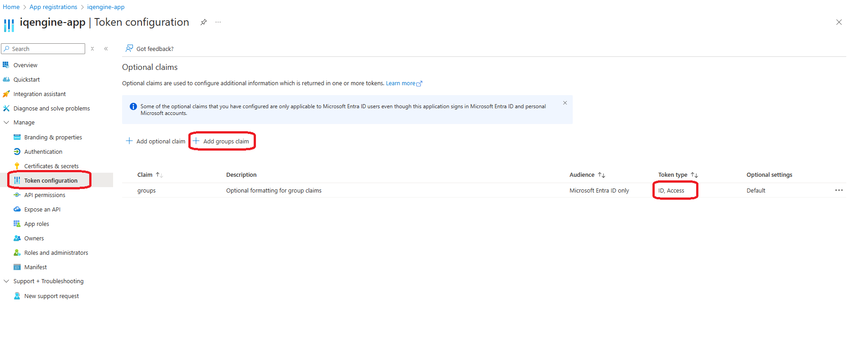The image size is (848, 340).
Task: Dismiss the info banner notification
Action: click(565, 103)
